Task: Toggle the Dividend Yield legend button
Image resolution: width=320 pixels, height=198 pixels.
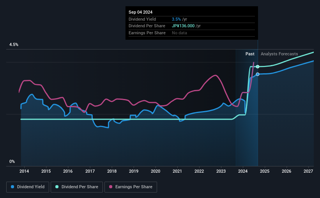Action: pos(28,187)
